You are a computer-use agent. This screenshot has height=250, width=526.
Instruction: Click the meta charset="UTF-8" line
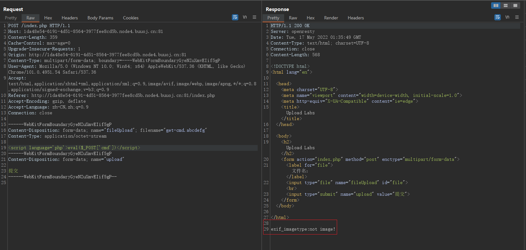310,89
